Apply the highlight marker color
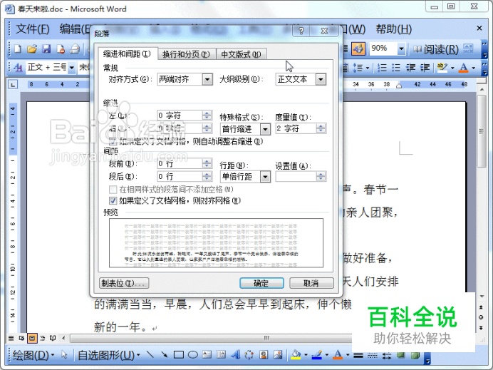493x370 pixels. (x=442, y=67)
